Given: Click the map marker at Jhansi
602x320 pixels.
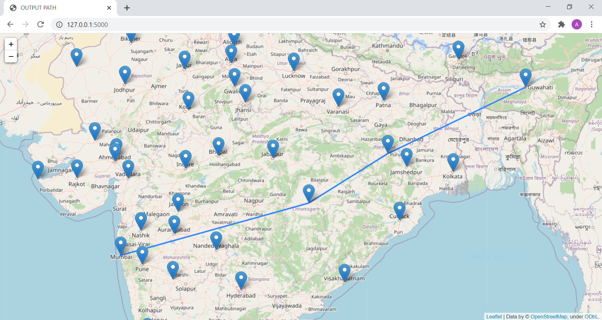Looking at the screenshot, I should point(245,93).
